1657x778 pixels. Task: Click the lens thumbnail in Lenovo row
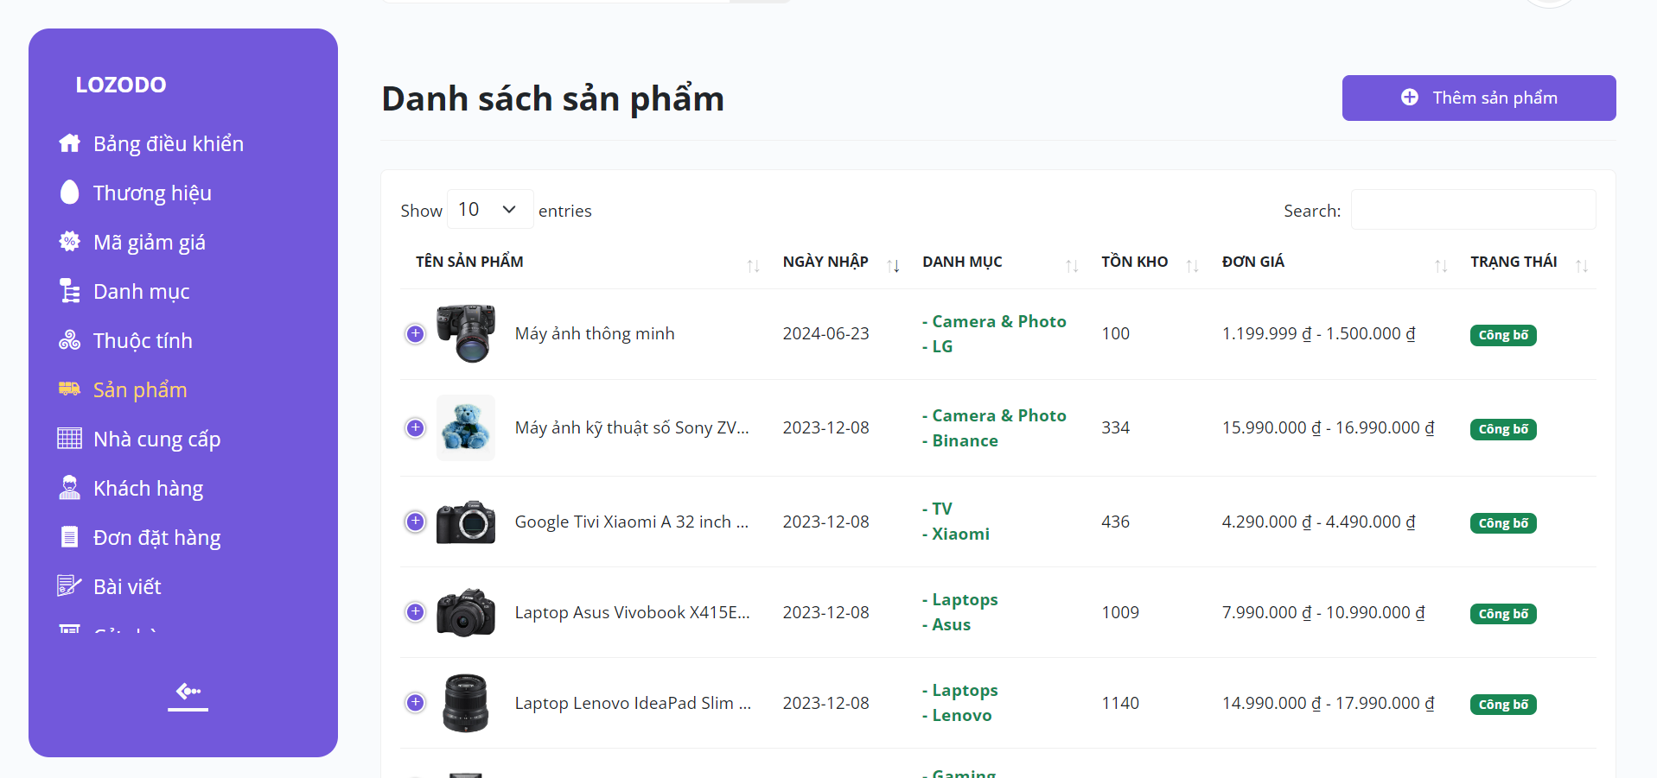pos(466,703)
